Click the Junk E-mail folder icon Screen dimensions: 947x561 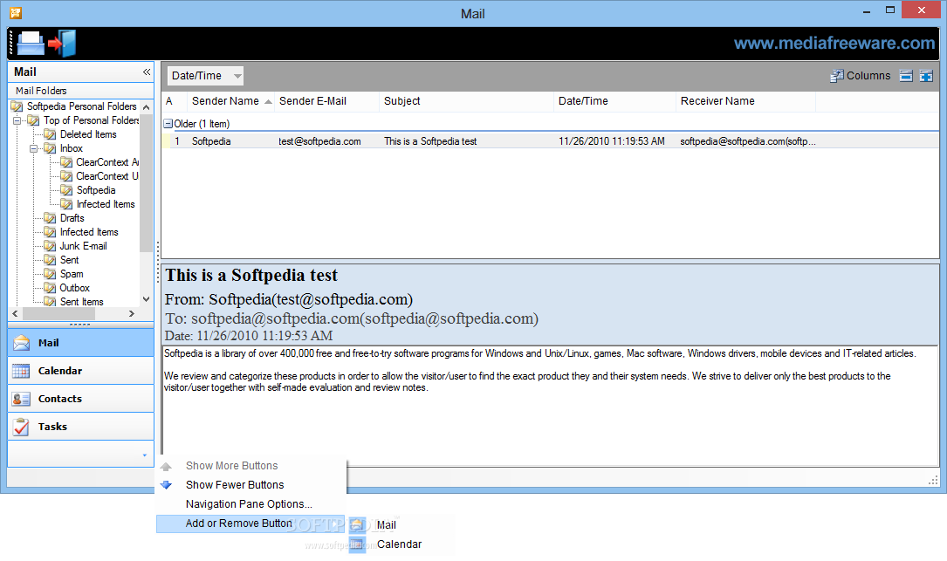[50, 246]
